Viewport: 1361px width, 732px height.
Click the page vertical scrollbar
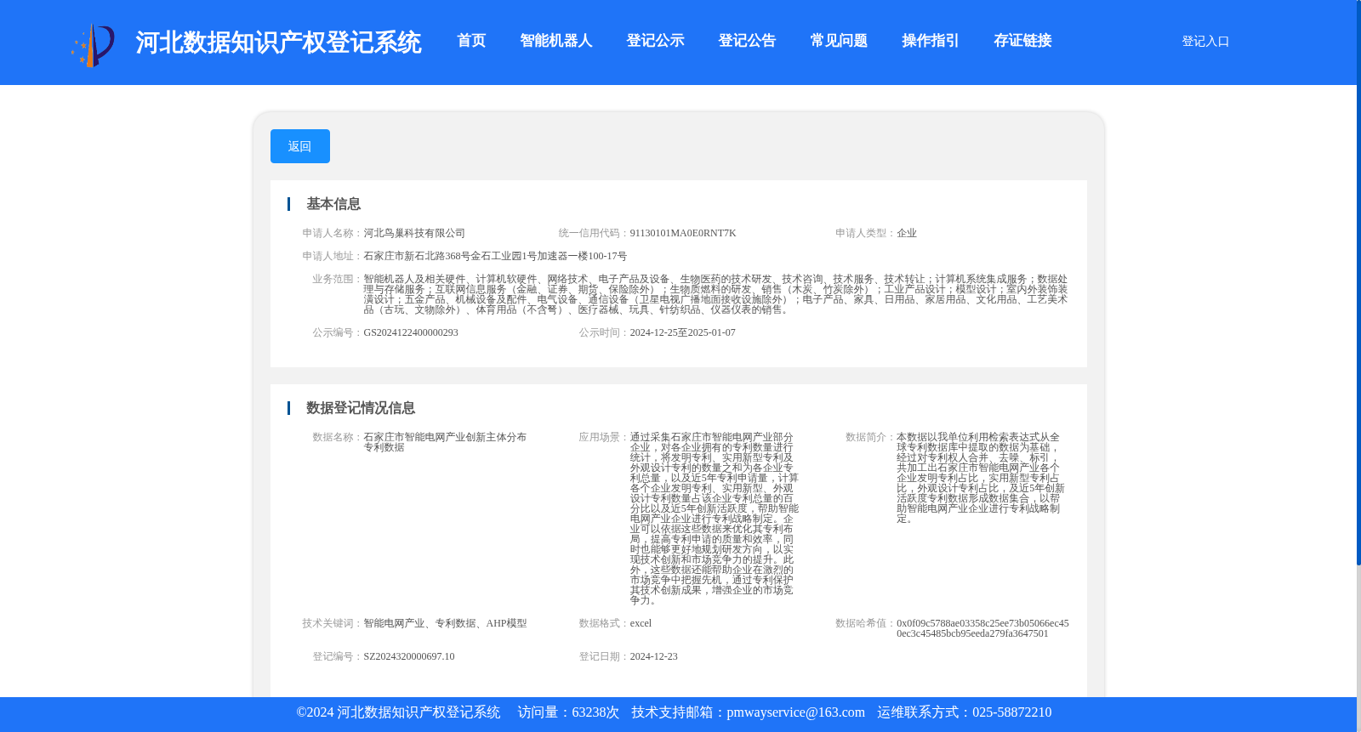pyautogui.click(x=1358, y=282)
